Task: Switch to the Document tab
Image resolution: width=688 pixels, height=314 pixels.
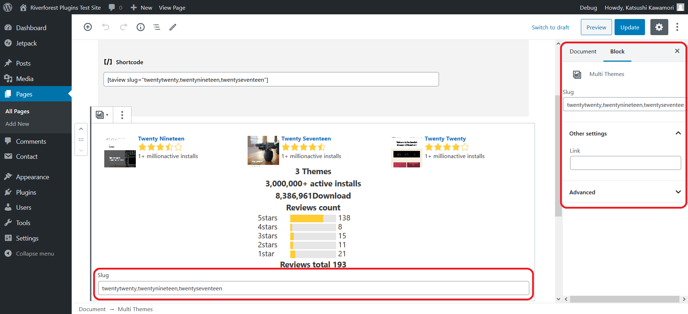Action: click(583, 51)
